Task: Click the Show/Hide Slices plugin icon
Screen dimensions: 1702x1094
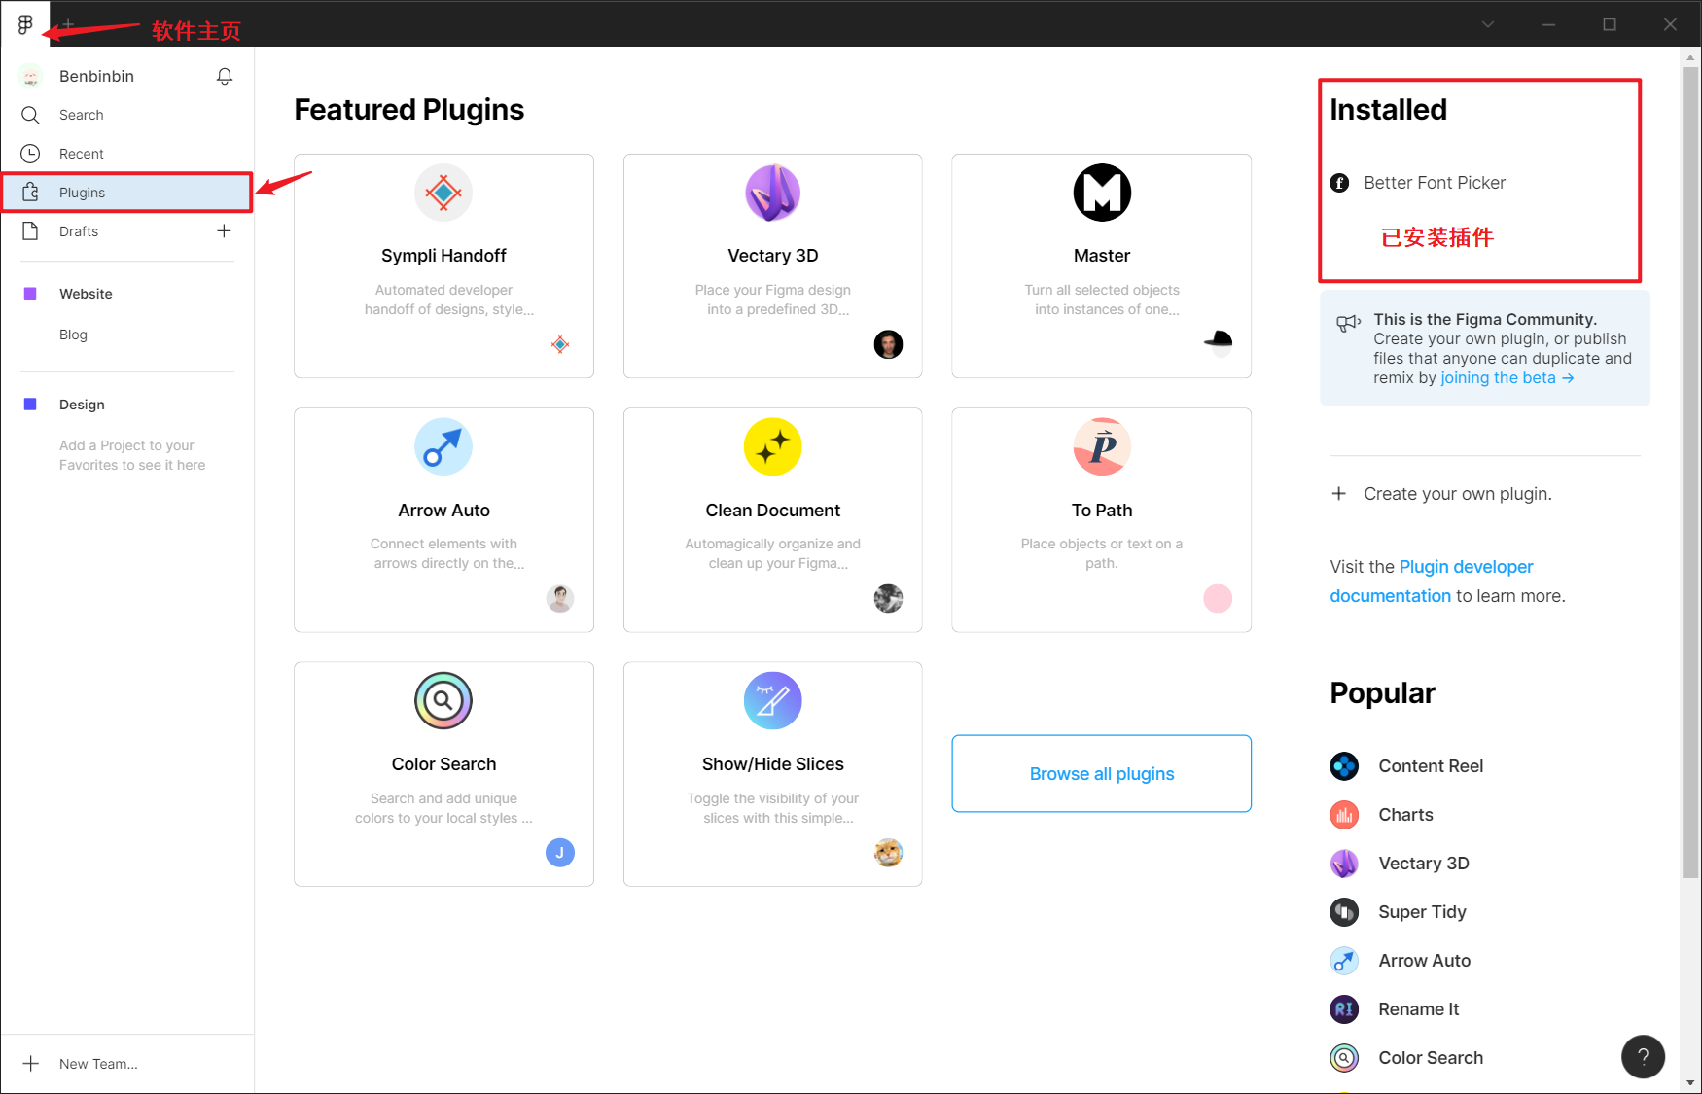Action: pos(772,701)
